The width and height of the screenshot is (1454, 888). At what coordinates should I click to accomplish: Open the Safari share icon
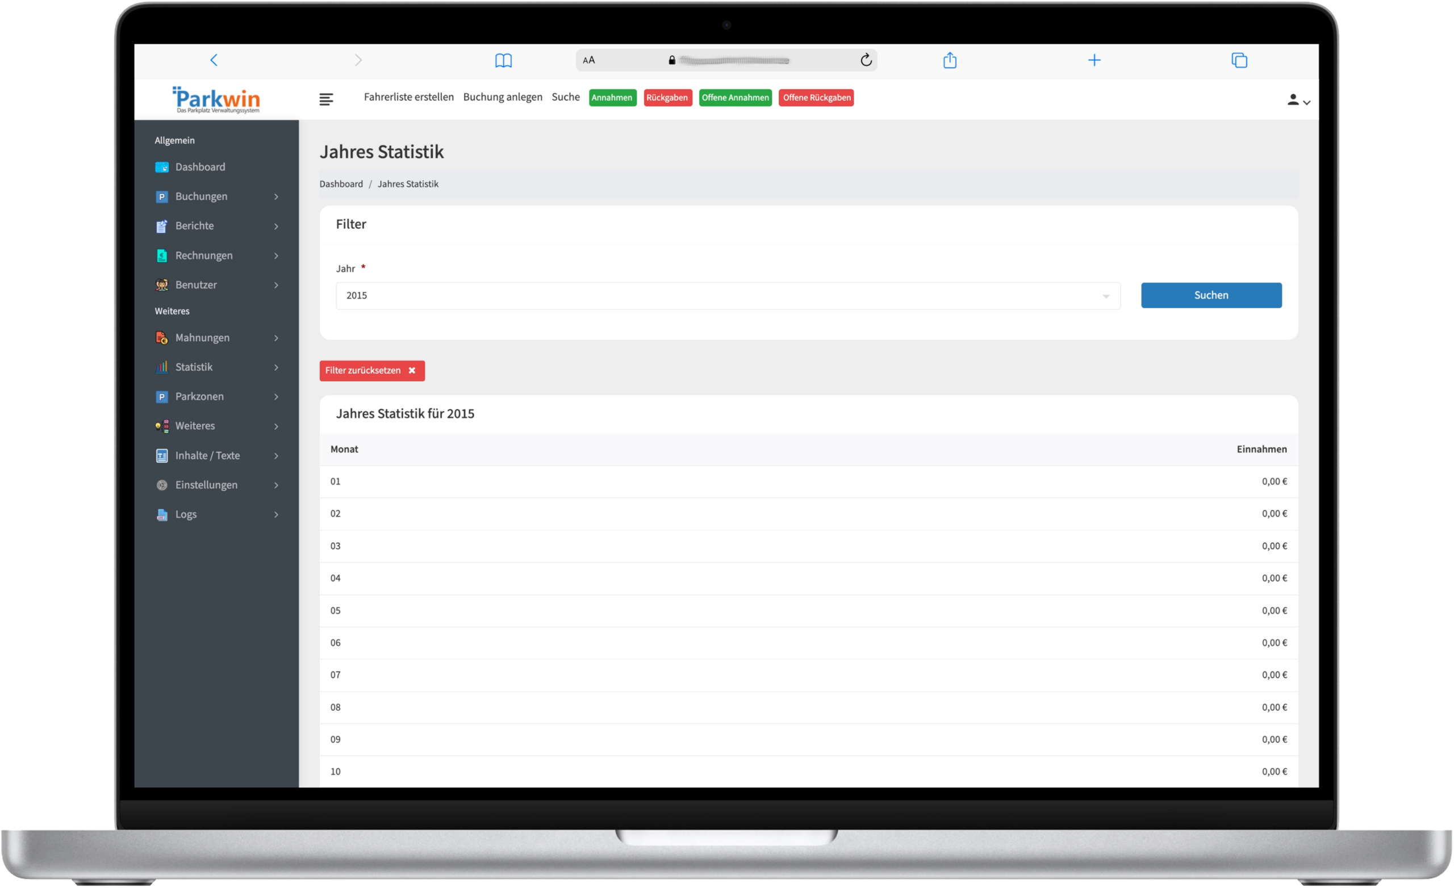coord(950,60)
